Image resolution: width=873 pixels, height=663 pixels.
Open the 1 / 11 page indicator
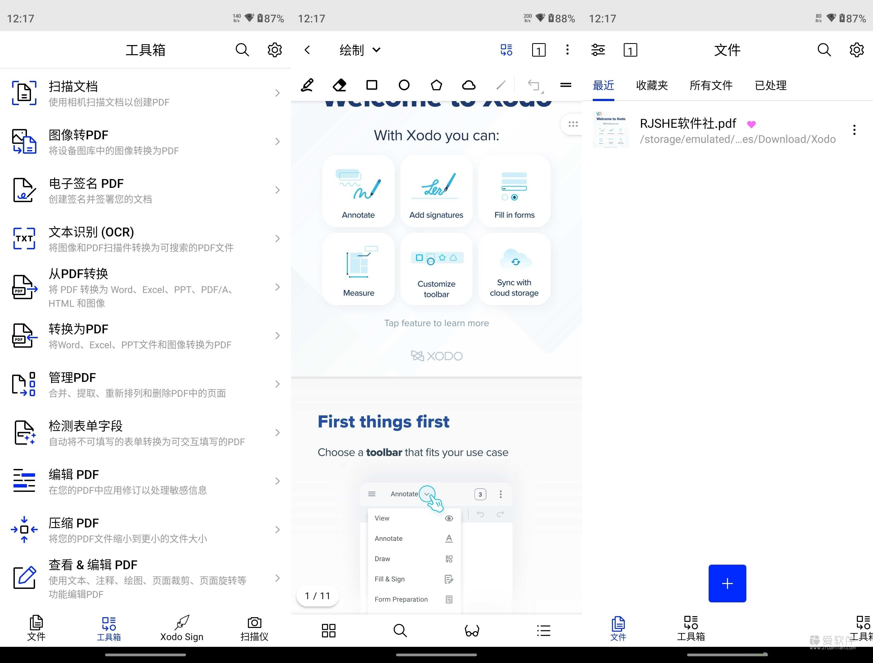point(317,595)
